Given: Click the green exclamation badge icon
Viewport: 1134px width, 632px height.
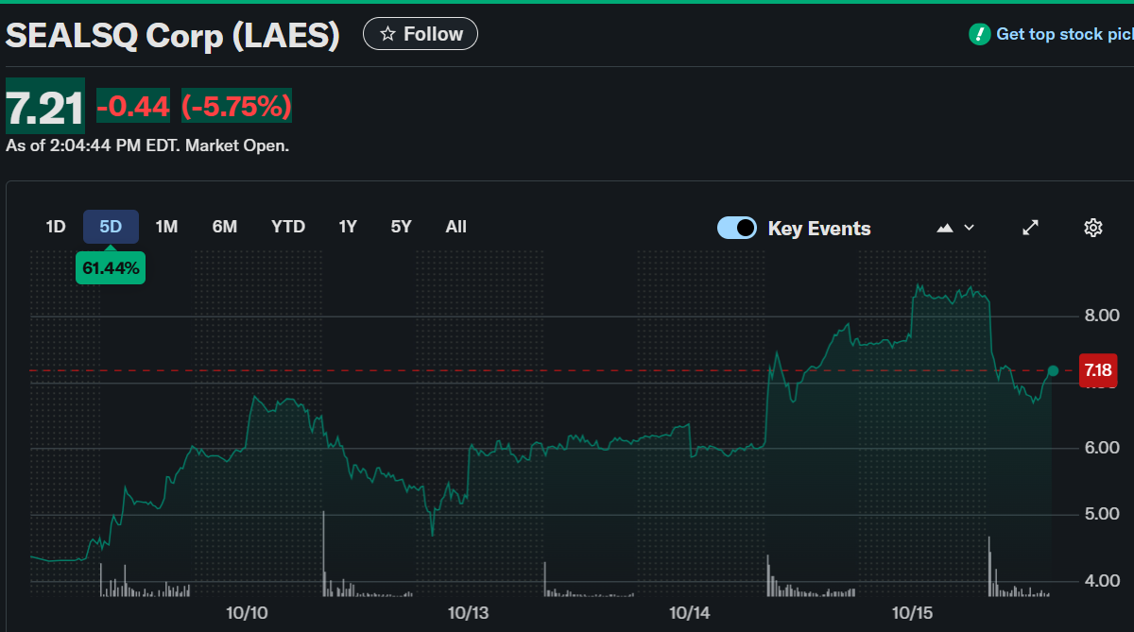Looking at the screenshot, I should point(979,34).
